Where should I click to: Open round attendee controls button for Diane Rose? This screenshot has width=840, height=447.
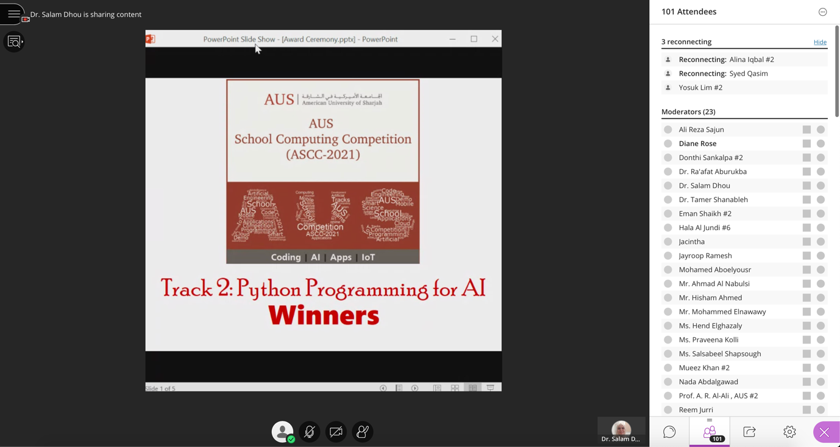pyautogui.click(x=820, y=144)
